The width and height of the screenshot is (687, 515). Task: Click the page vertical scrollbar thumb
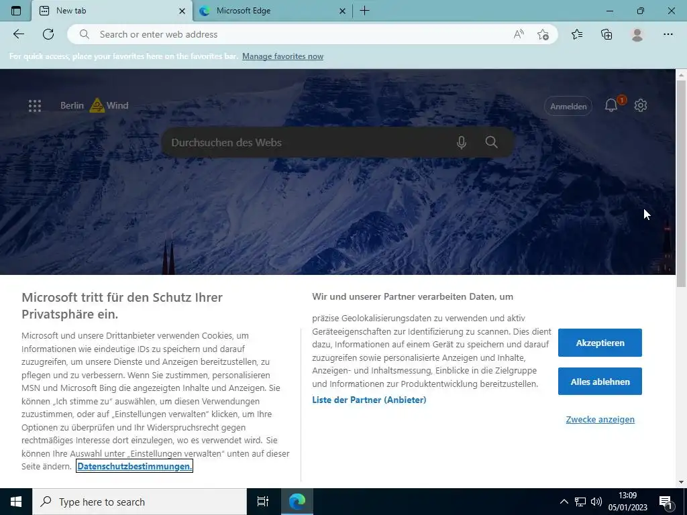pos(681,184)
